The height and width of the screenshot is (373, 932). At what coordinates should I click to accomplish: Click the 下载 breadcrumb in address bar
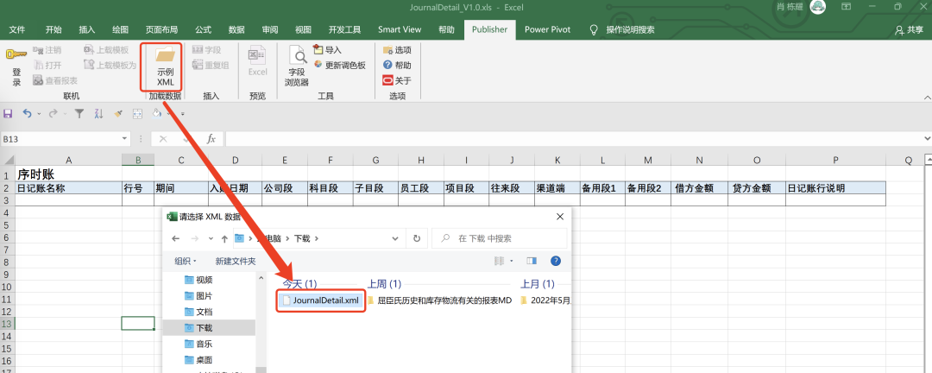302,238
